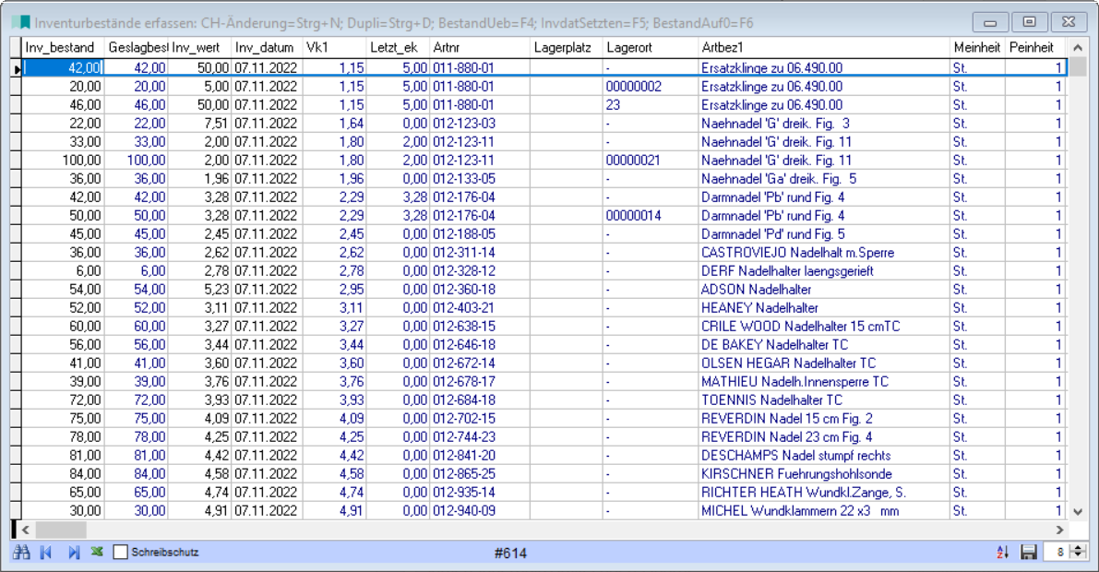Click article number 012-403-21 cell
Screen dimensions: 1099x572
[479, 307]
